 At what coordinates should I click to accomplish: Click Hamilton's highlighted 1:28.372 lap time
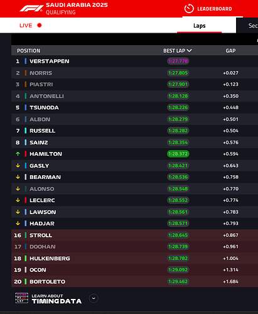178,154
